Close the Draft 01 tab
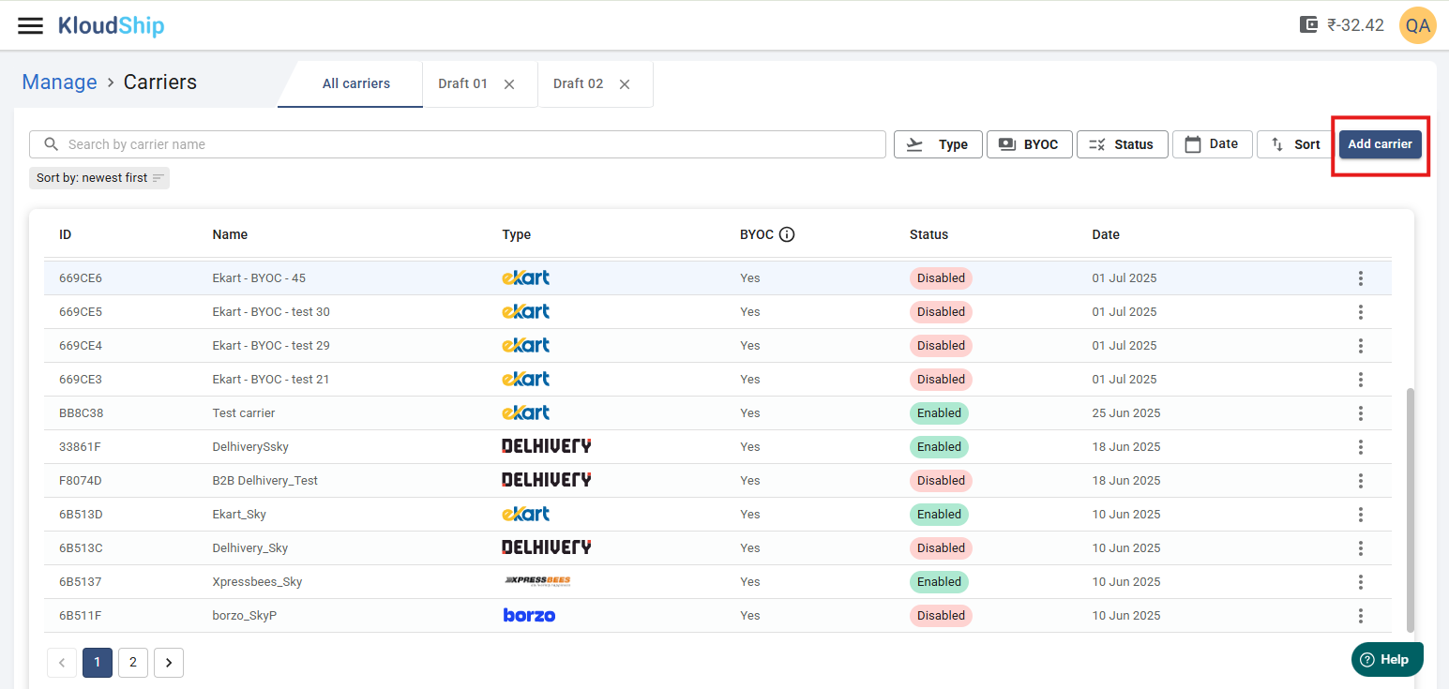 (x=509, y=84)
